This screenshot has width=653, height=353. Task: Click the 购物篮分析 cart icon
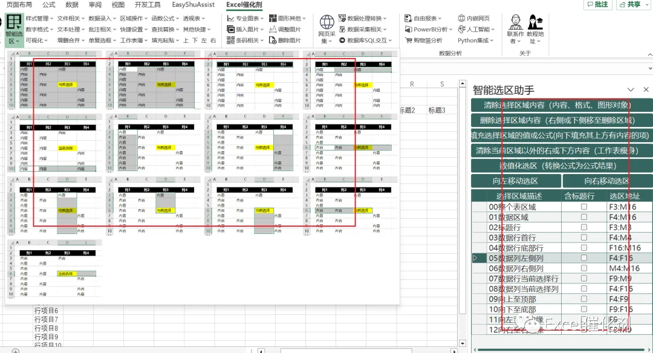coord(408,40)
